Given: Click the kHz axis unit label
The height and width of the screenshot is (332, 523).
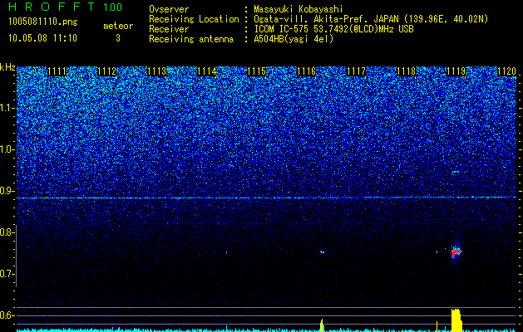Looking at the screenshot, I should 7,67.
